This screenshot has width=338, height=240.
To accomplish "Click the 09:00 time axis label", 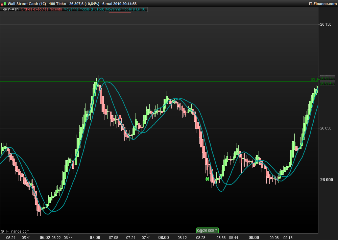I will [x=254, y=238].
